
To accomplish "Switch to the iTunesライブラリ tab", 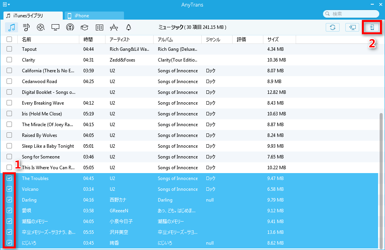I will pyautogui.click(x=33, y=16).
